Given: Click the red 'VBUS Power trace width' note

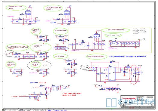Looking at the screenshot, I should tap(72, 94).
